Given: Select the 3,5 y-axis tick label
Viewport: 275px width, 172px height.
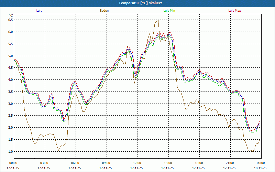Looking at the screenshot, I should click(x=10, y=92).
